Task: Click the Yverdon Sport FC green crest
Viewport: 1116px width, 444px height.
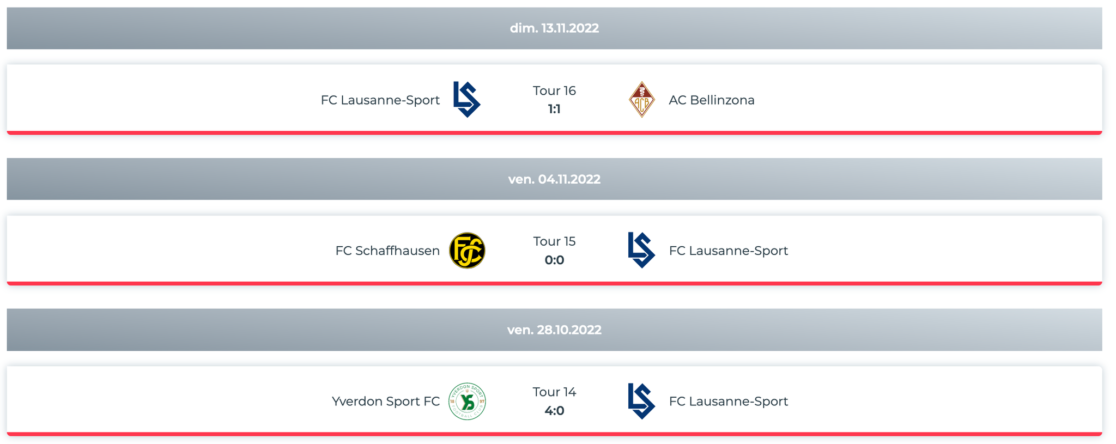Action: pos(467,402)
